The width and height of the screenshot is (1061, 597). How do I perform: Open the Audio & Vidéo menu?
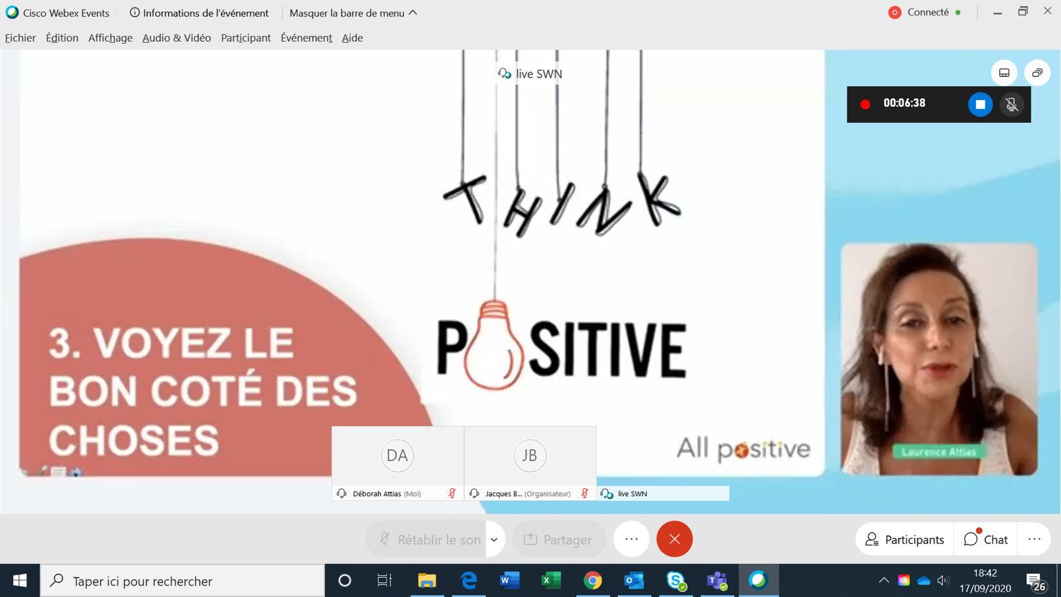(176, 38)
